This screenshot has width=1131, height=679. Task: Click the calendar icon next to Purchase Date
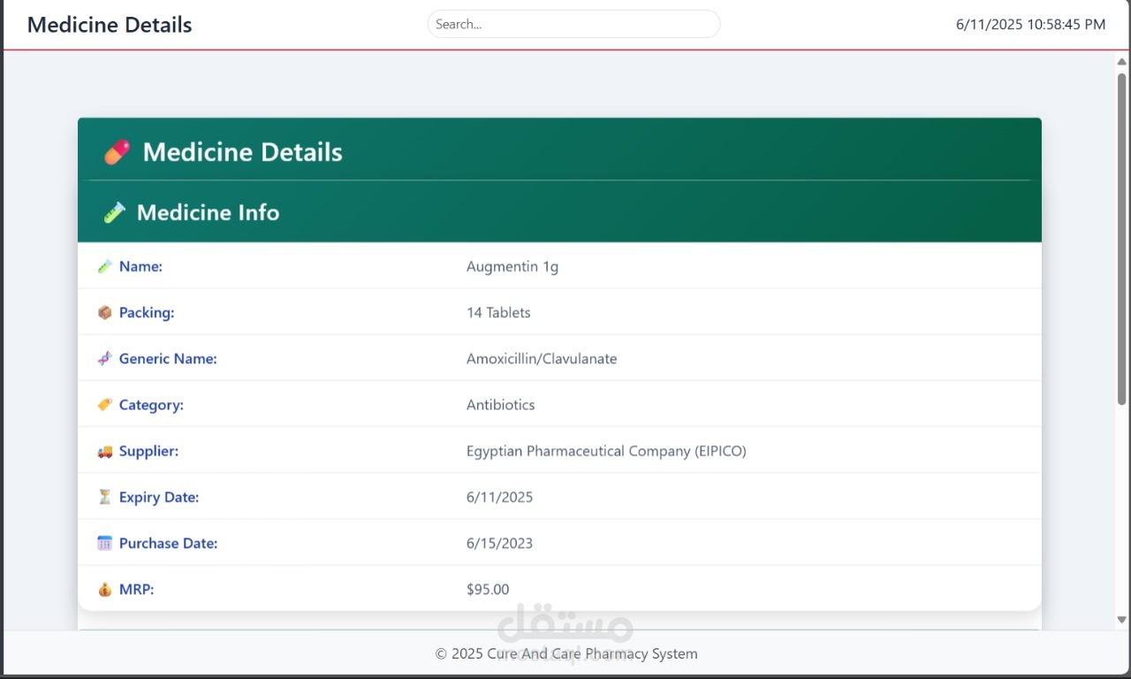104,543
